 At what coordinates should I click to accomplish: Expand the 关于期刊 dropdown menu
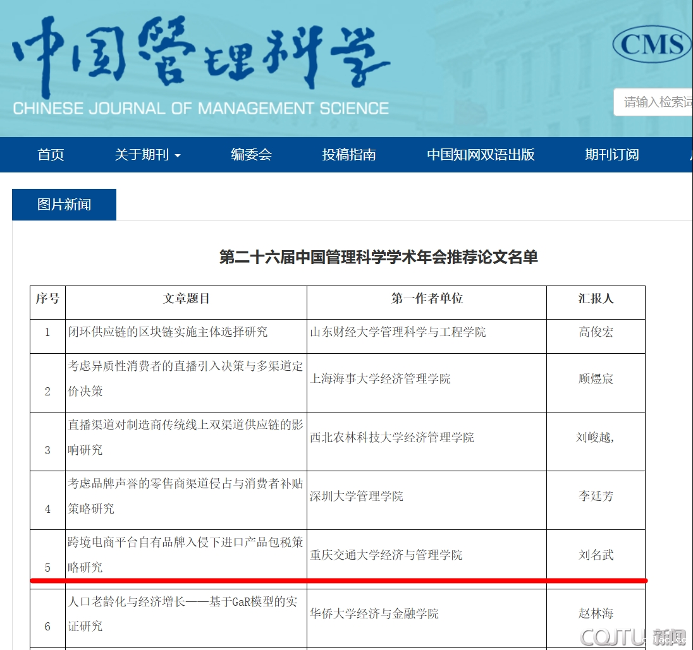point(142,155)
